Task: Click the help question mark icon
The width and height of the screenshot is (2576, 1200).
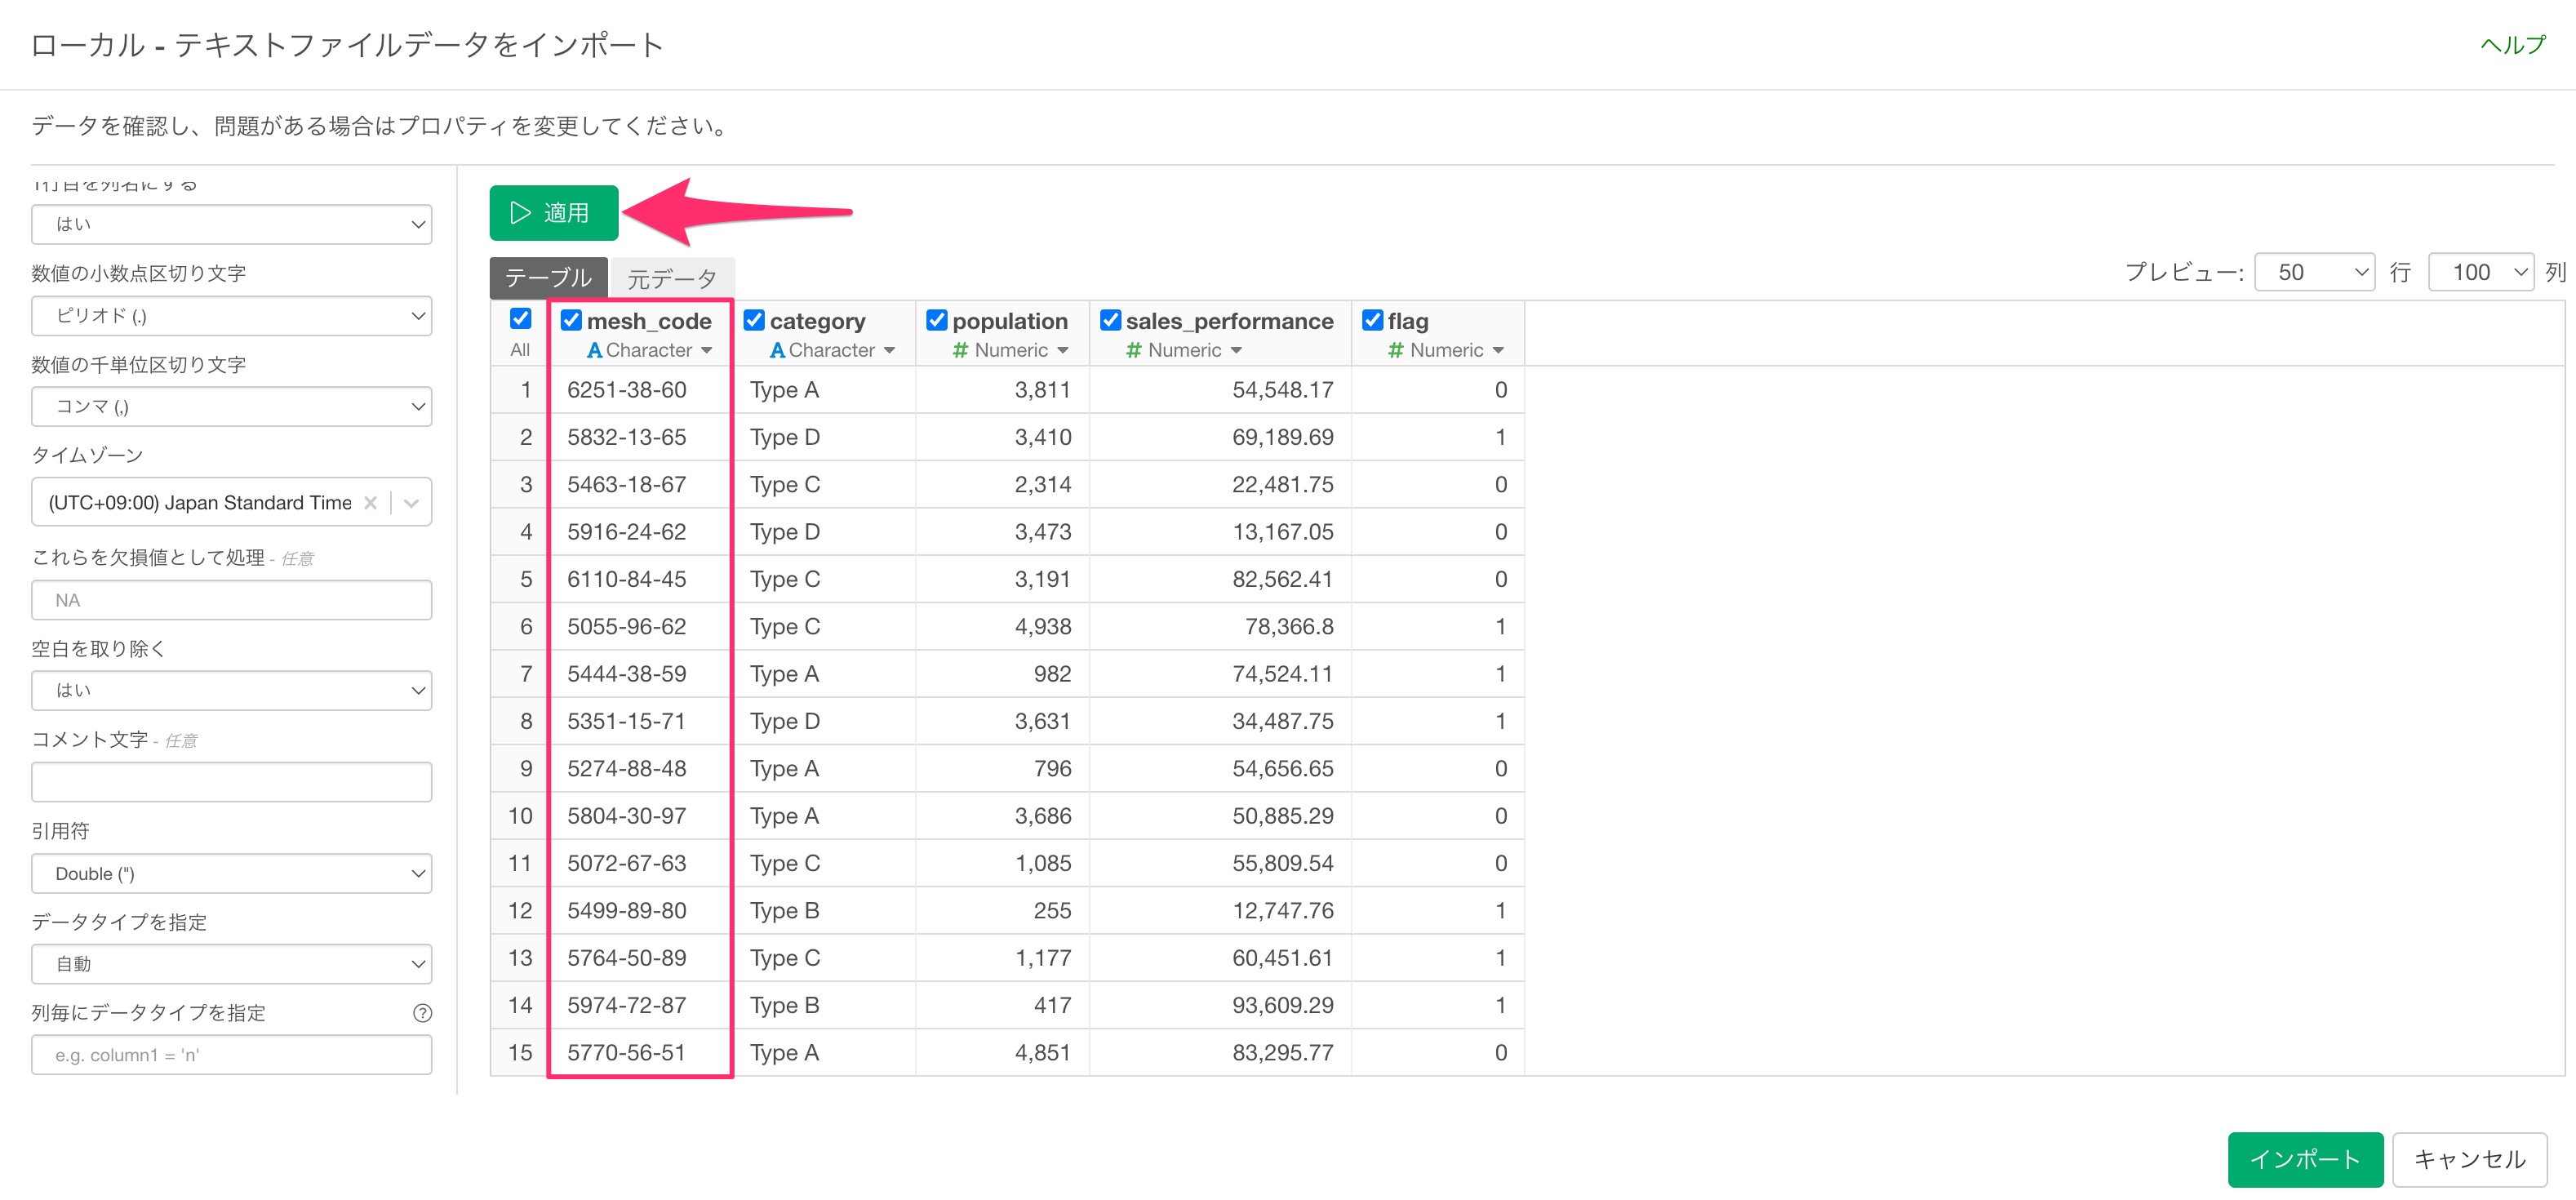Action: (x=422, y=1013)
